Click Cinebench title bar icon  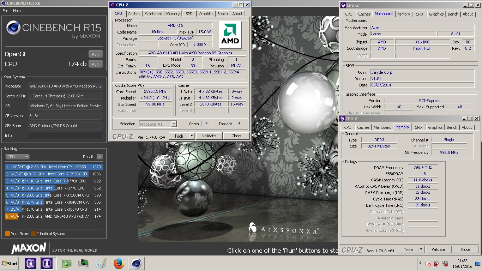click(4, 3)
